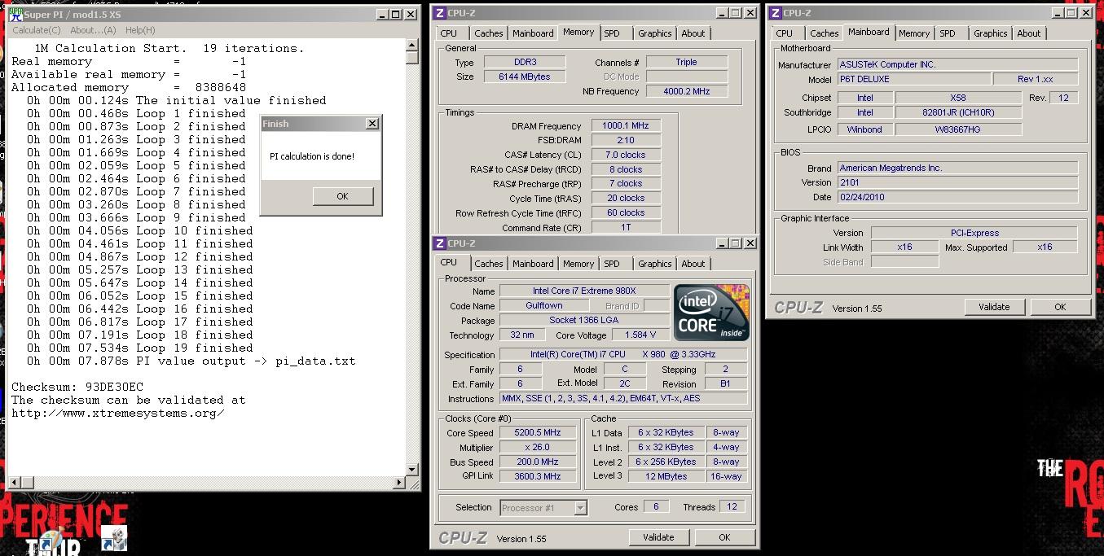Click Validate in the CPU-Z CPU window
The width and height of the screenshot is (1104, 556).
click(658, 537)
